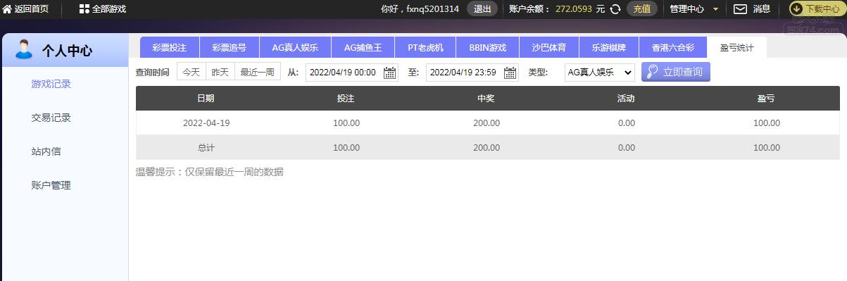Click the 个人中心 user avatar icon

pos(24,49)
